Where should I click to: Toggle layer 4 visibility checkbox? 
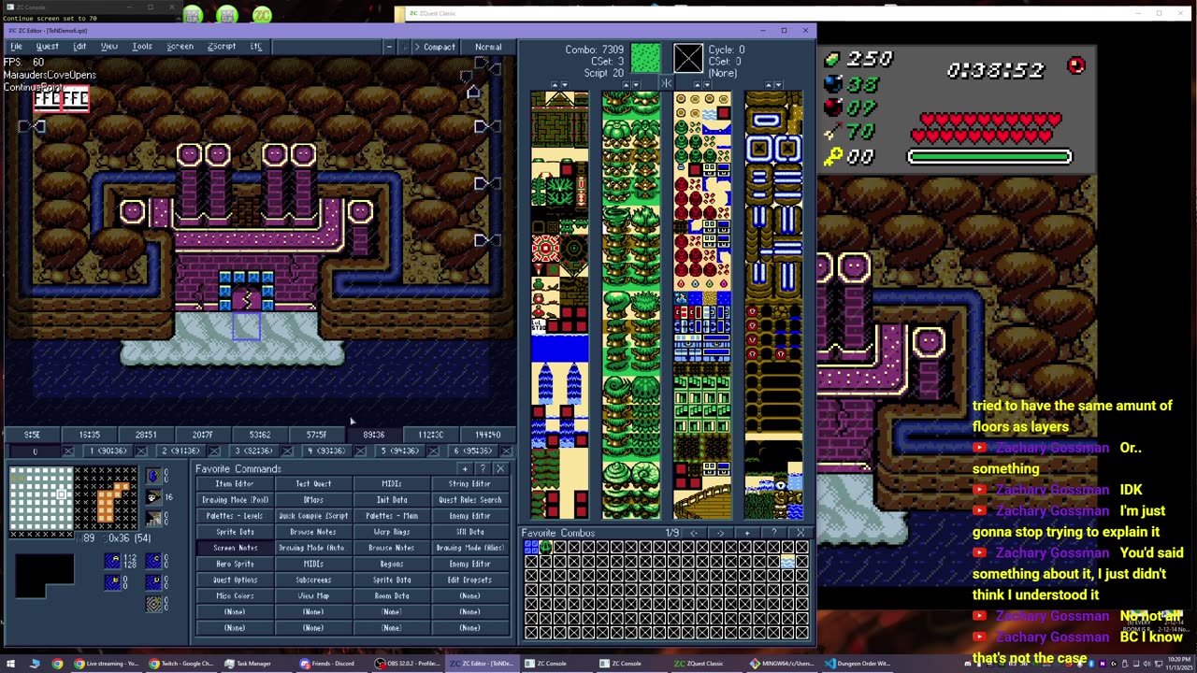tap(360, 451)
